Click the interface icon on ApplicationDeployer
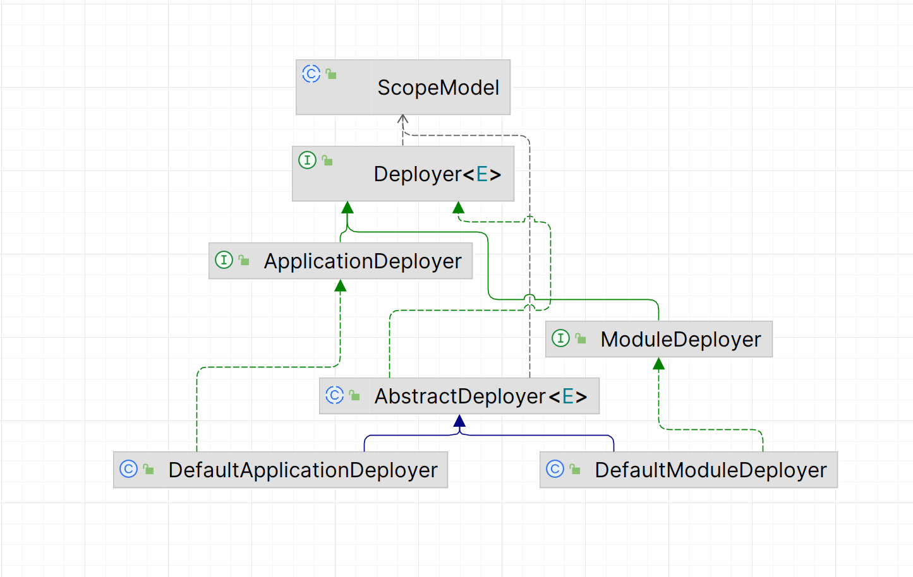This screenshot has height=577, width=913. coord(224,260)
